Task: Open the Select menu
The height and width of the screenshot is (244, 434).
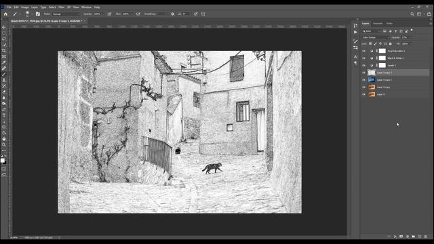Action: pyautogui.click(x=52, y=7)
